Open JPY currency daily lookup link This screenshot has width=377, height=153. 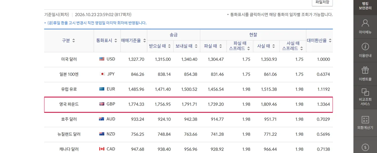click(x=111, y=74)
